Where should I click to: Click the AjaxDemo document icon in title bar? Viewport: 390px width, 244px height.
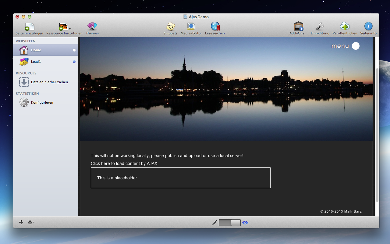pos(185,17)
